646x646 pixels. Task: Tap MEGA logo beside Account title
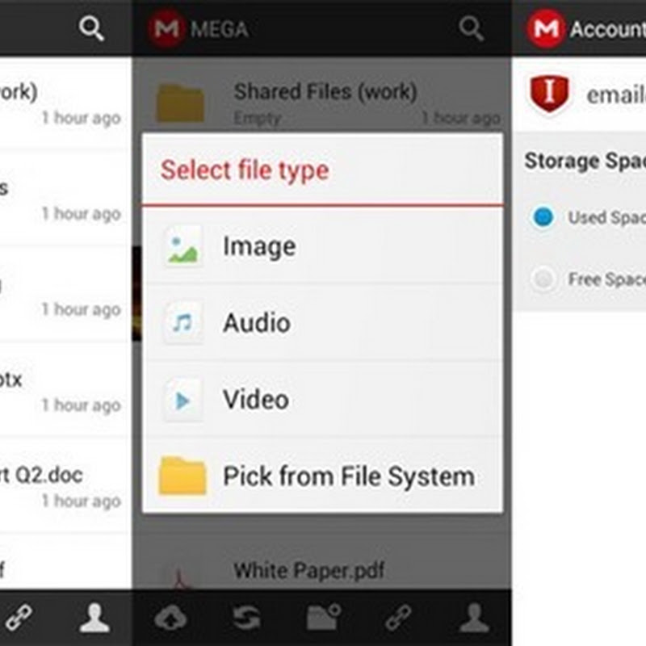click(x=547, y=28)
